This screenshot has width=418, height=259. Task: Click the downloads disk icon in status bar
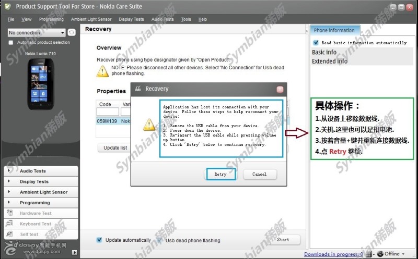click(x=369, y=254)
